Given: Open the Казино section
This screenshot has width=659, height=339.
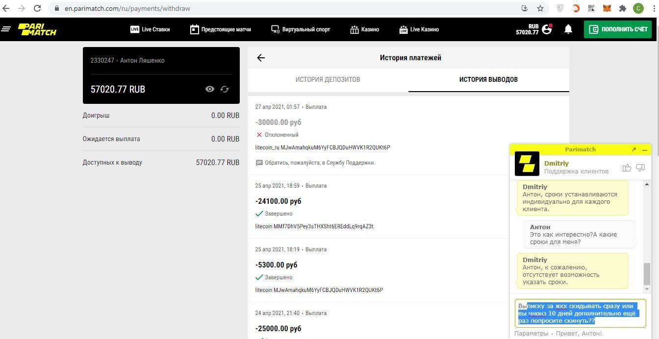Looking at the screenshot, I should coord(364,29).
